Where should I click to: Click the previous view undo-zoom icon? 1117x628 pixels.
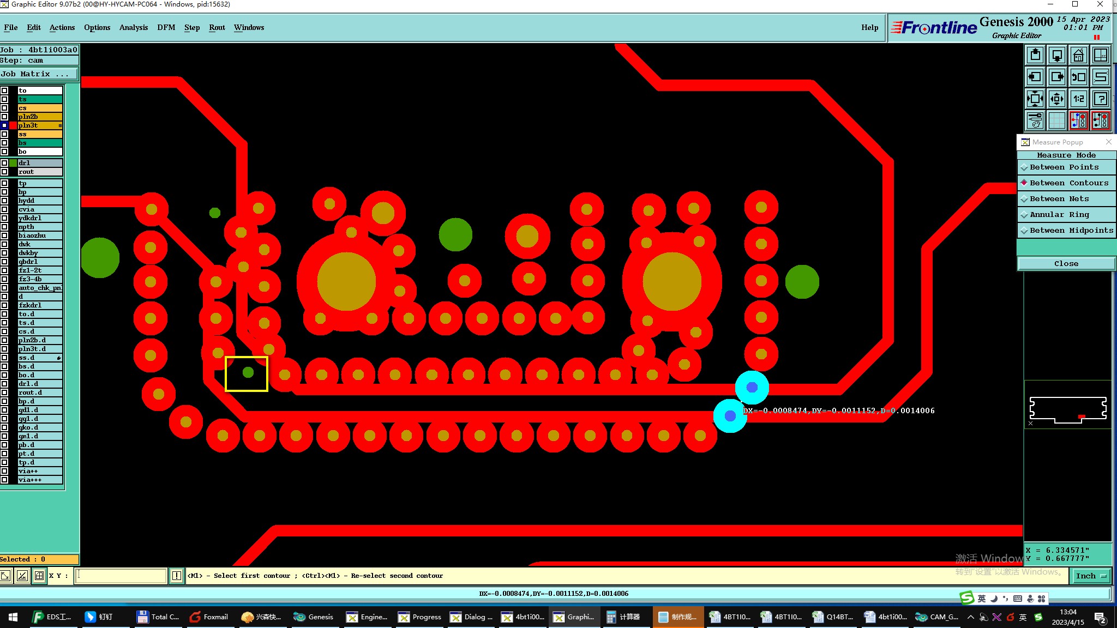[x=1078, y=77]
